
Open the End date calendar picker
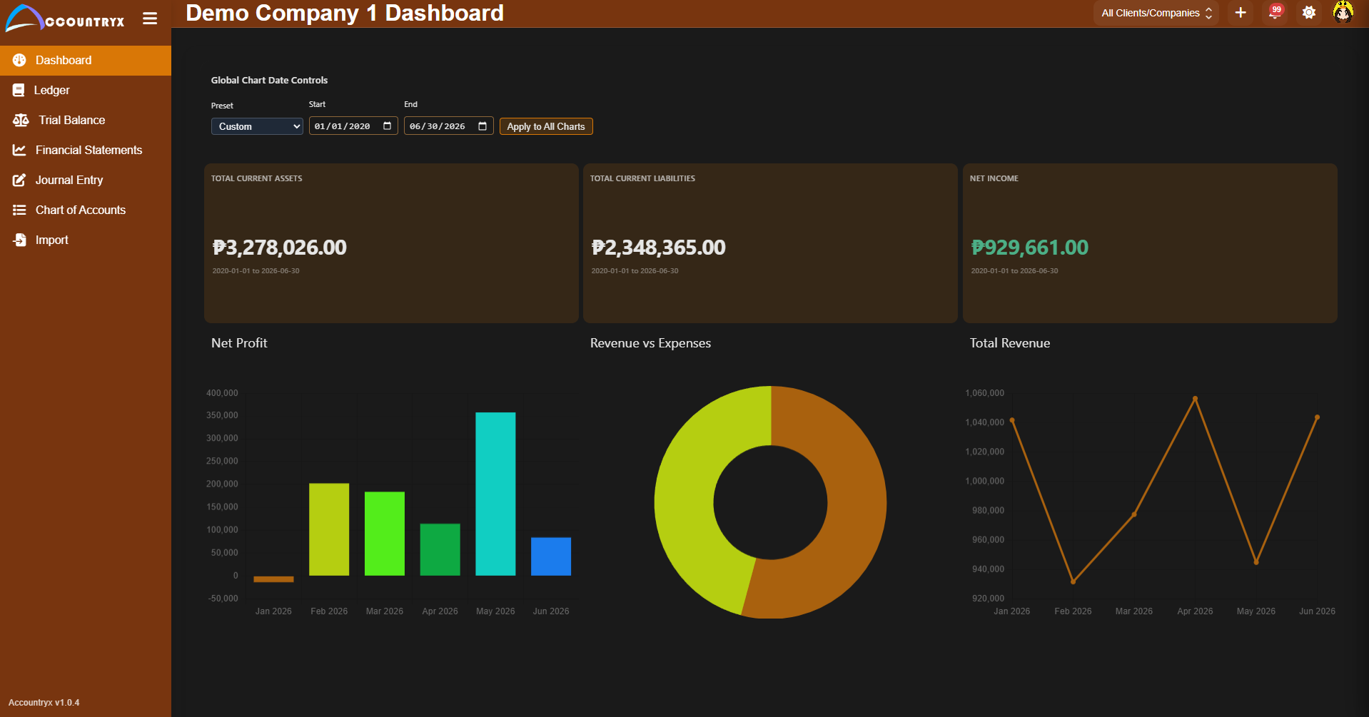[x=483, y=126]
